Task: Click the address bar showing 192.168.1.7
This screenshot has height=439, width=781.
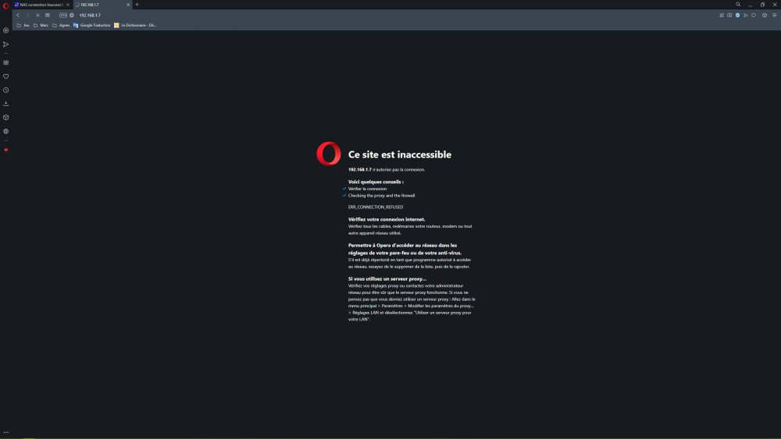Action: [90, 16]
